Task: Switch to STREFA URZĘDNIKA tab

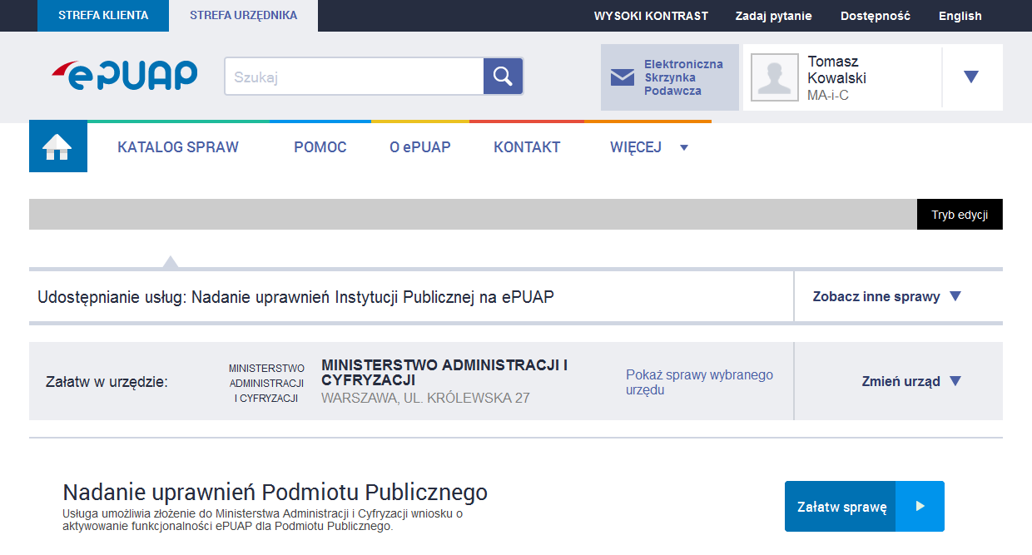Action: [x=243, y=16]
